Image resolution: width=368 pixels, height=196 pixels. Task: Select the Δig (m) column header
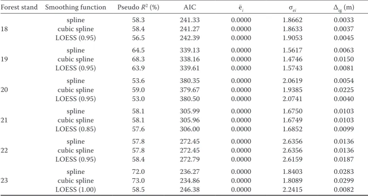coord(343,8)
